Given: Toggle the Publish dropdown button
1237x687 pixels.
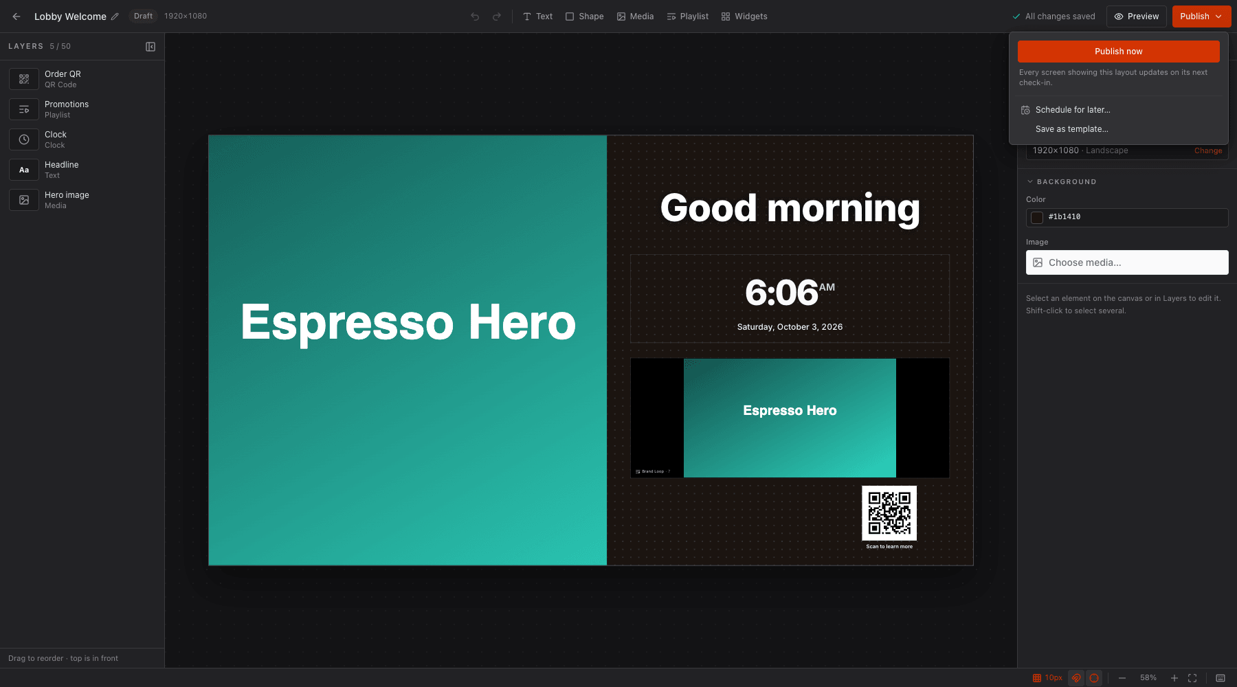Looking at the screenshot, I should (x=1201, y=16).
